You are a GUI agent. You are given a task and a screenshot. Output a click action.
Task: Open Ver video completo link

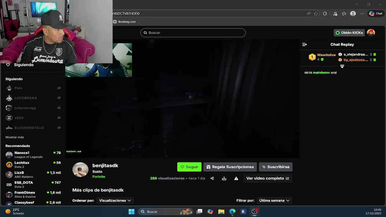click(x=268, y=178)
